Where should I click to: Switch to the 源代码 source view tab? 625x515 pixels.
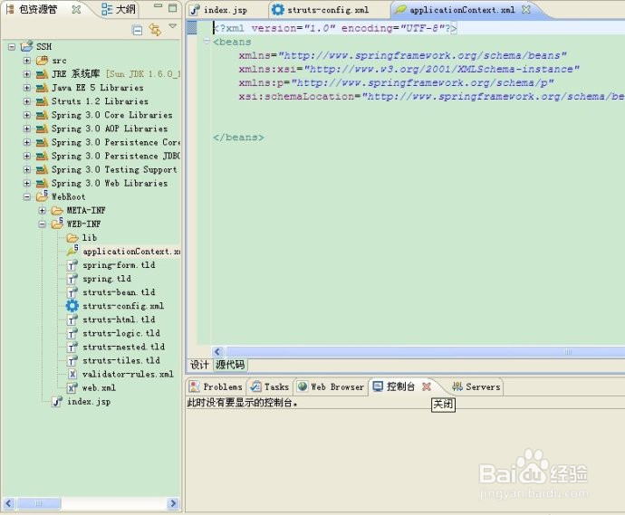[x=230, y=365]
